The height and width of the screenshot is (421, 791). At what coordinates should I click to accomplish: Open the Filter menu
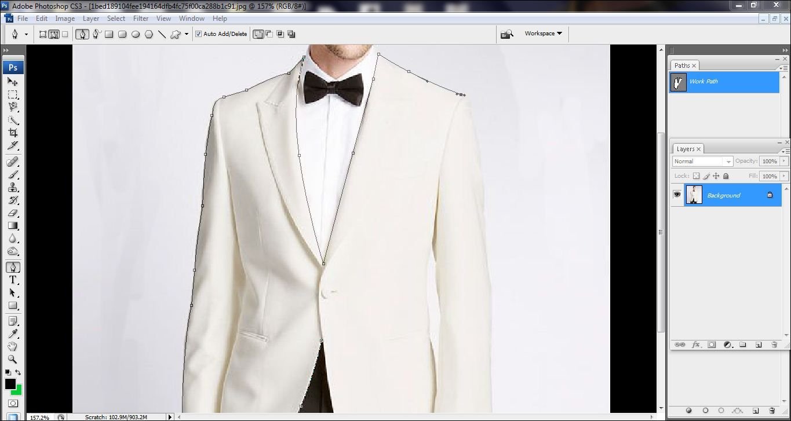tap(140, 18)
